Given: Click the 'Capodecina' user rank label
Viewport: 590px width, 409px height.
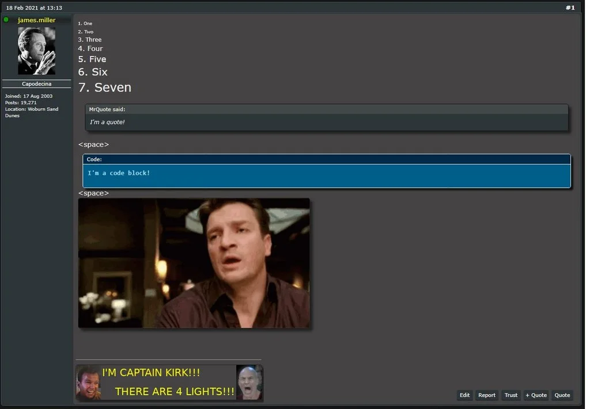Looking at the screenshot, I should (x=36, y=84).
